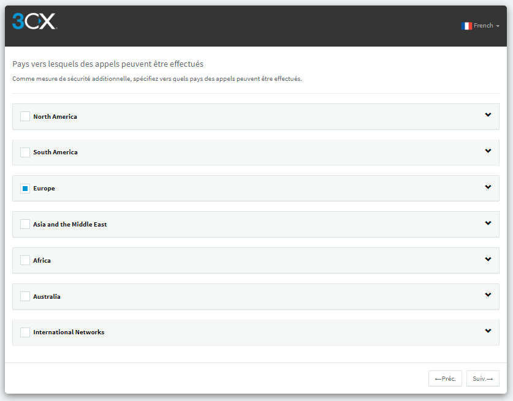Uncheck the Europe region
Viewport: 513px width, 401px height.
pos(25,188)
